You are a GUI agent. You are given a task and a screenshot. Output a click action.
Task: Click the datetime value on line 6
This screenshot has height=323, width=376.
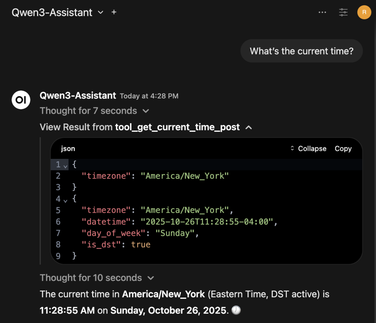[207, 221]
